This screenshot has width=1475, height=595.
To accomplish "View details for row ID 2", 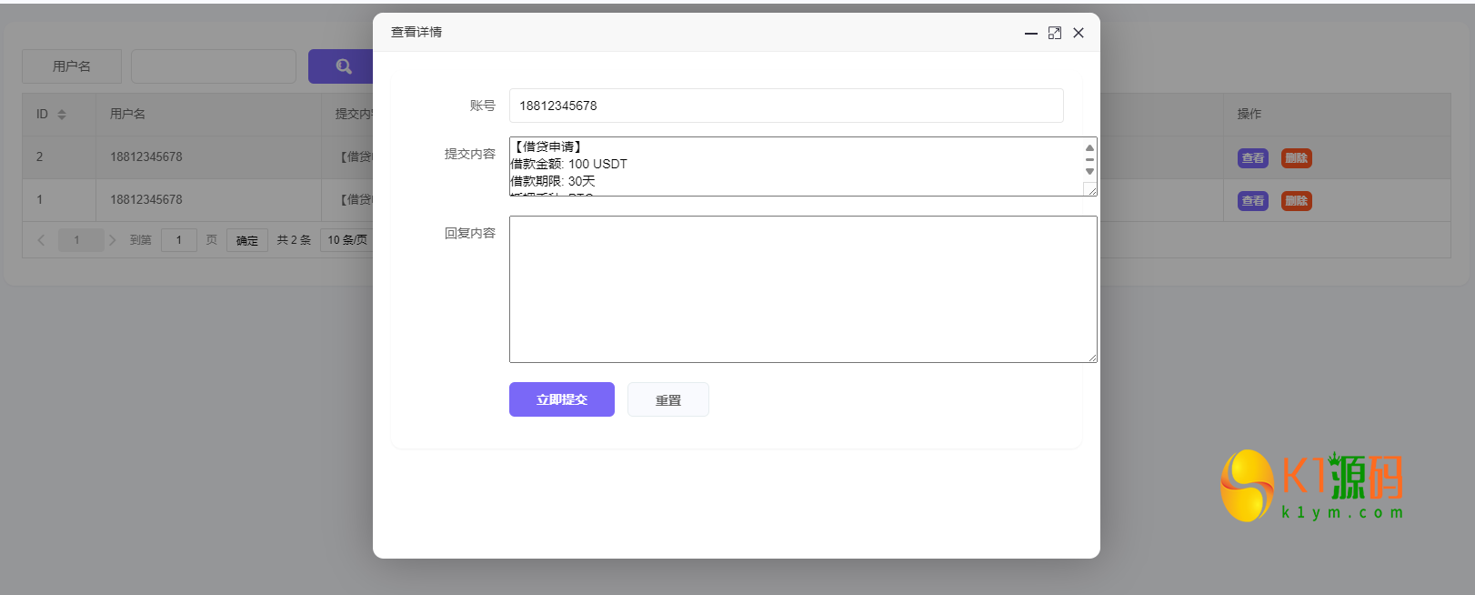I will coord(1253,158).
